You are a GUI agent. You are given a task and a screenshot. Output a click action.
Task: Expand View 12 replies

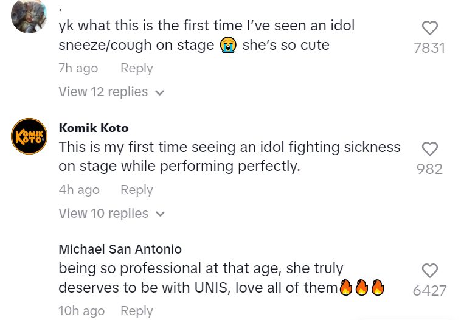(103, 92)
